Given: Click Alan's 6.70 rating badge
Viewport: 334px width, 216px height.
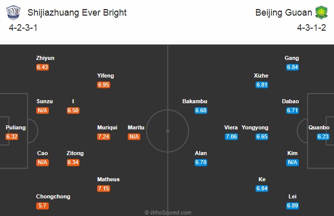Looking at the screenshot, I should (x=201, y=163).
